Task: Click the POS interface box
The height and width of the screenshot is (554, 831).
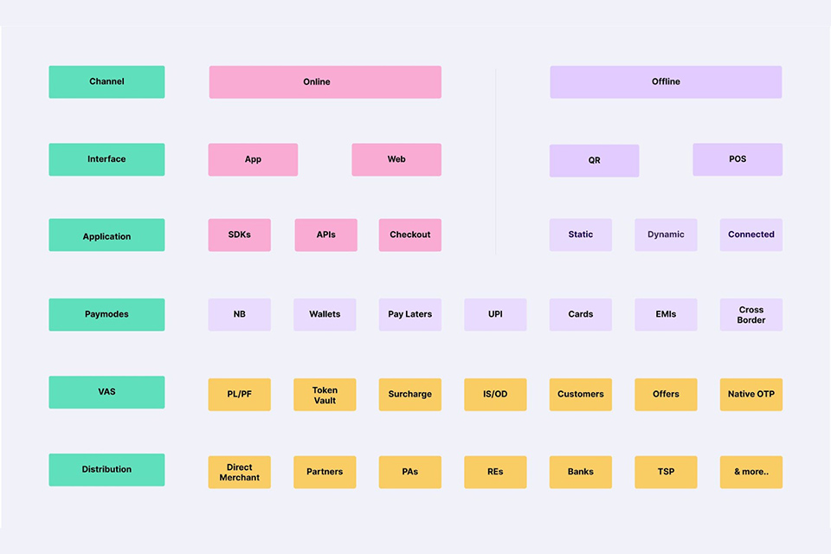Action: (738, 159)
